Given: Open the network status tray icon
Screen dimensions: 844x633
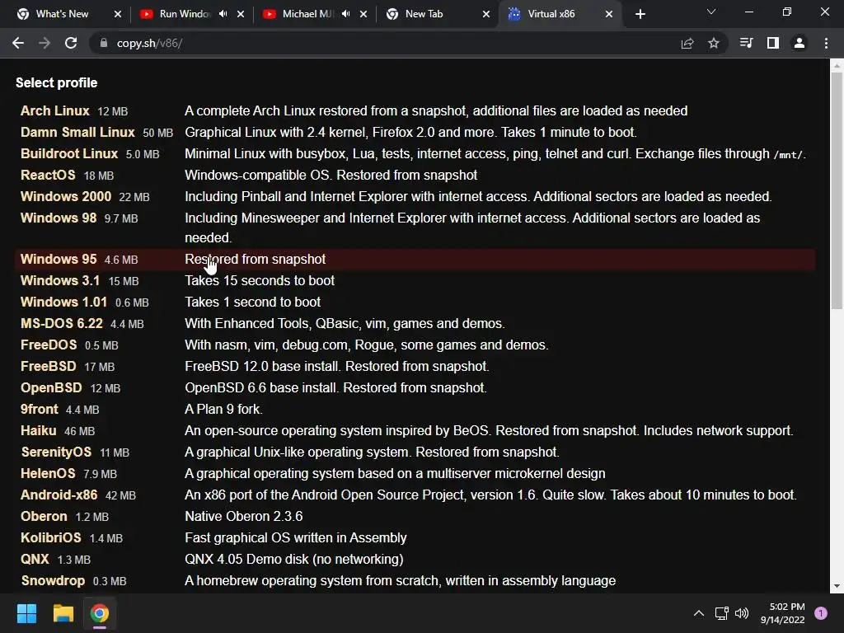Looking at the screenshot, I should coord(721,613).
